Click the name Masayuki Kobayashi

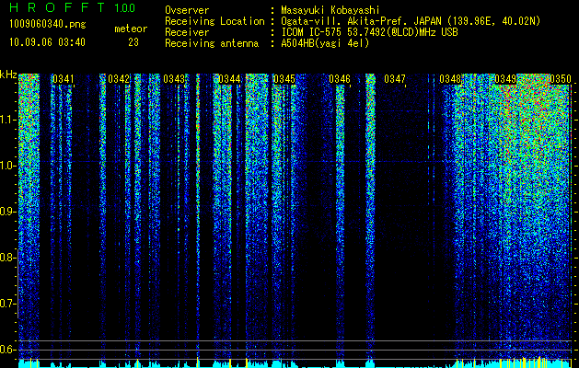click(330, 10)
